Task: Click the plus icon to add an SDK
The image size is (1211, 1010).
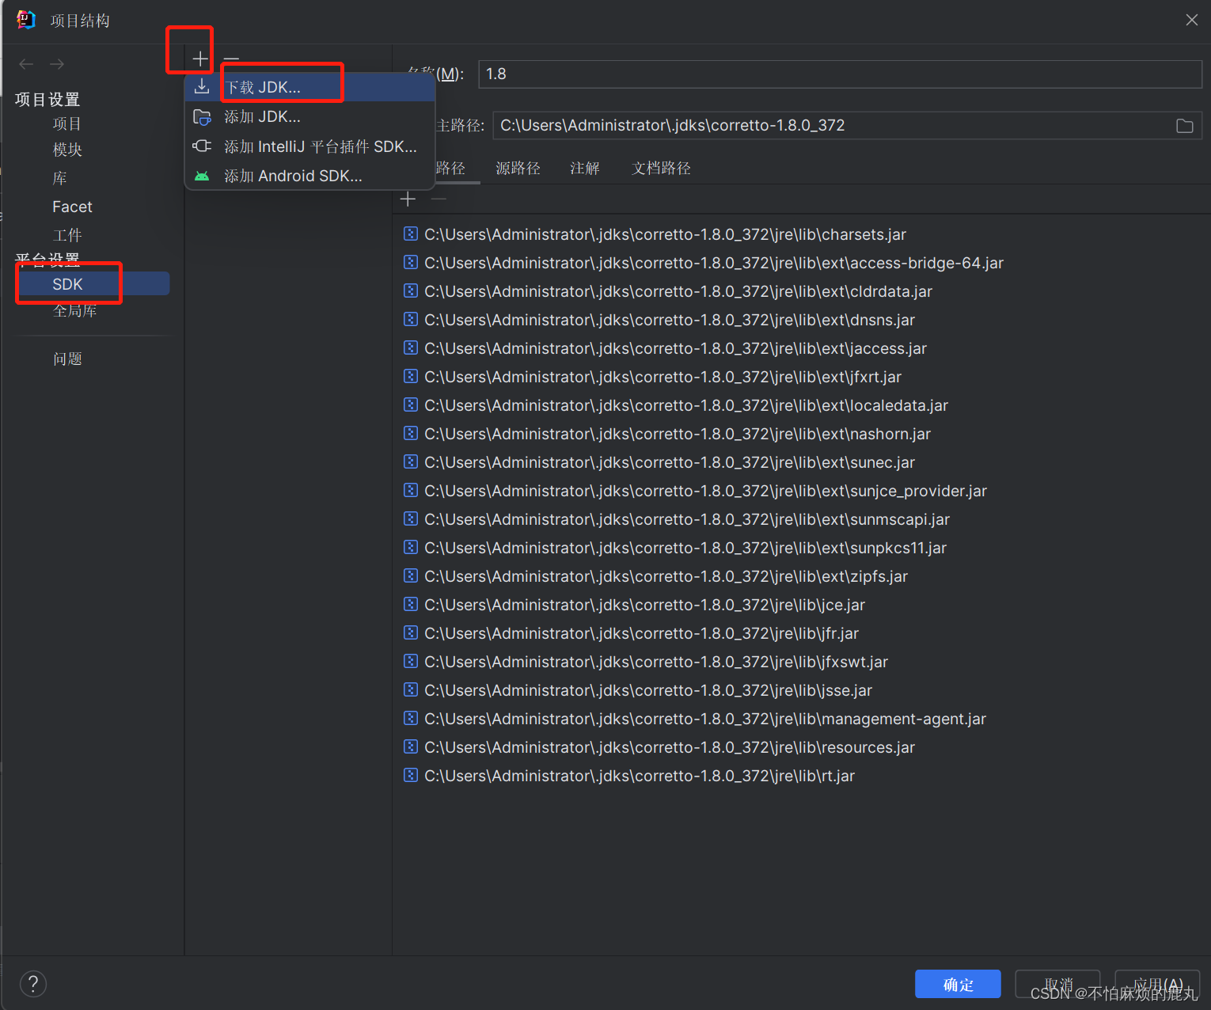Action: coord(200,59)
